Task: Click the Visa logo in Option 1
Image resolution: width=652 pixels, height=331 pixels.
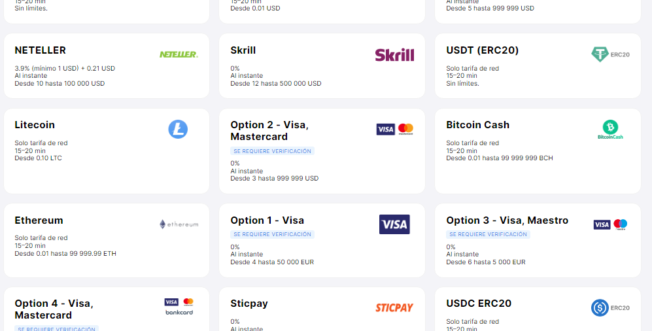Action: point(394,224)
